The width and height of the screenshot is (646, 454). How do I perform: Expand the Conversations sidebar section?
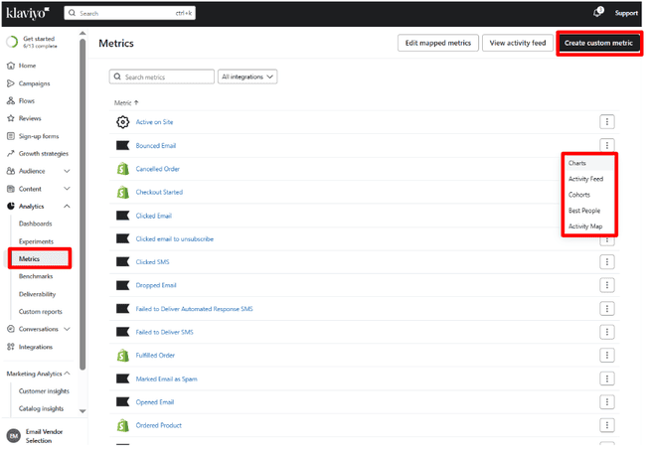click(x=67, y=329)
